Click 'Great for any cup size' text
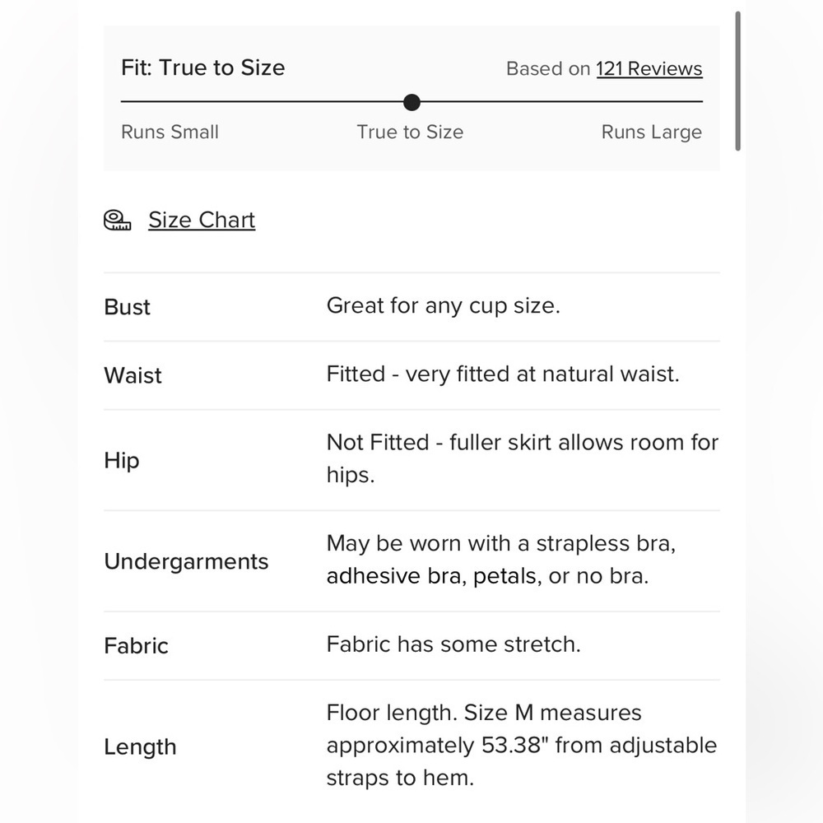 (444, 306)
